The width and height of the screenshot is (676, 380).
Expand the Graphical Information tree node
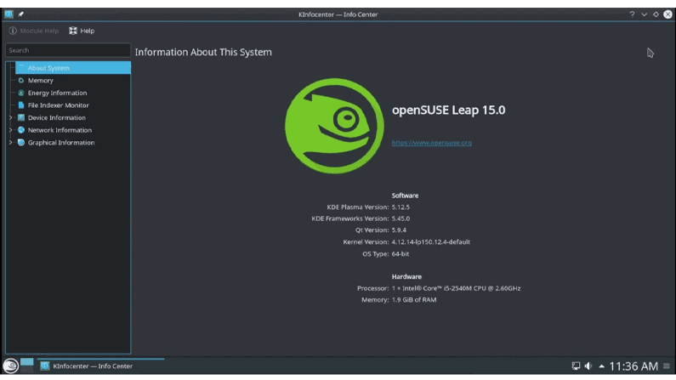click(x=11, y=143)
